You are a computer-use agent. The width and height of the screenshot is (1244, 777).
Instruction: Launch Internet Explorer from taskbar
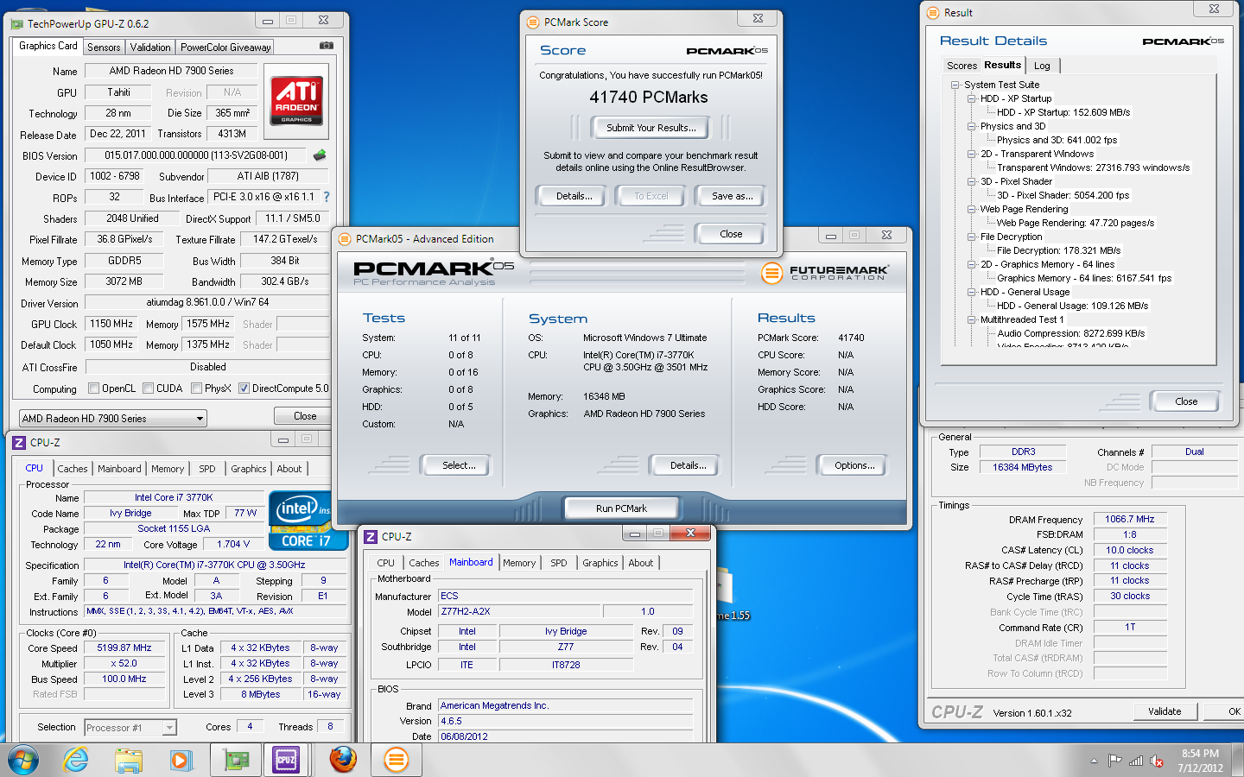(x=76, y=760)
